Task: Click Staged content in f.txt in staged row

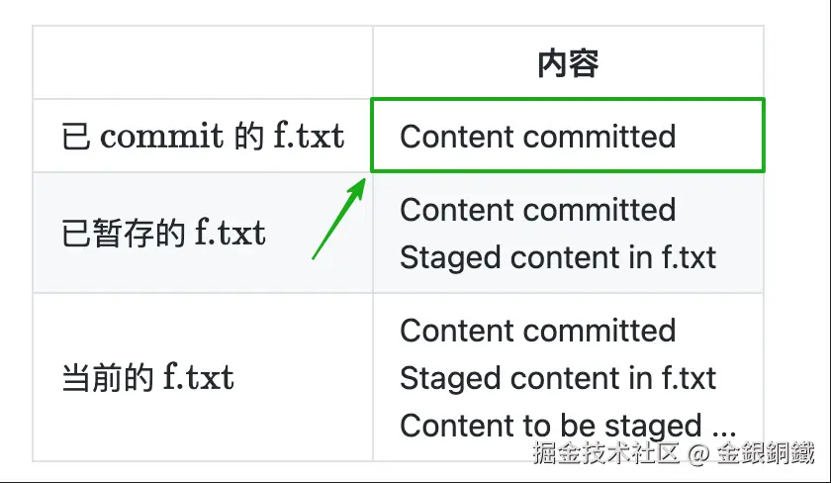Action: (558, 257)
